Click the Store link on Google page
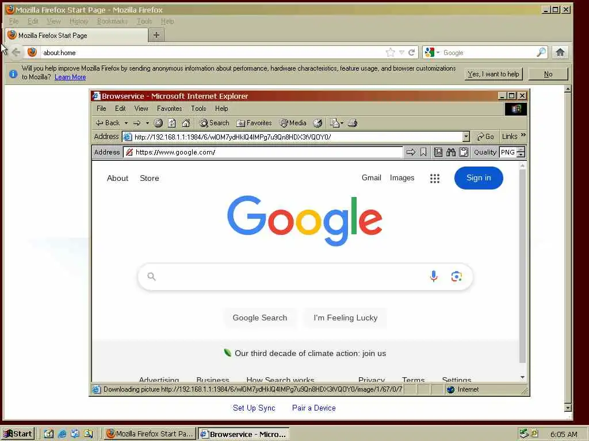Image resolution: width=589 pixels, height=441 pixels. [x=150, y=179]
